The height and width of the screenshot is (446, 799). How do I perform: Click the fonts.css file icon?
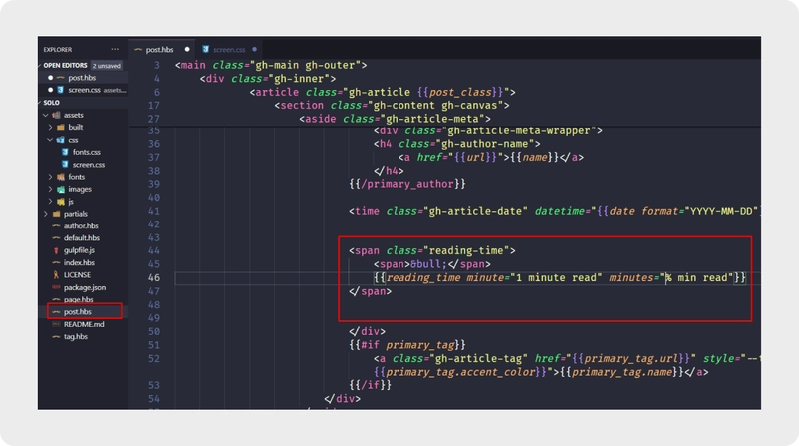tap(65, 152)
